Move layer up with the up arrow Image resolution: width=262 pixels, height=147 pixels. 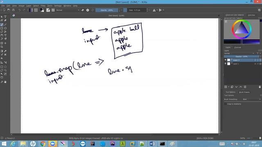click(x=241, y=87)
